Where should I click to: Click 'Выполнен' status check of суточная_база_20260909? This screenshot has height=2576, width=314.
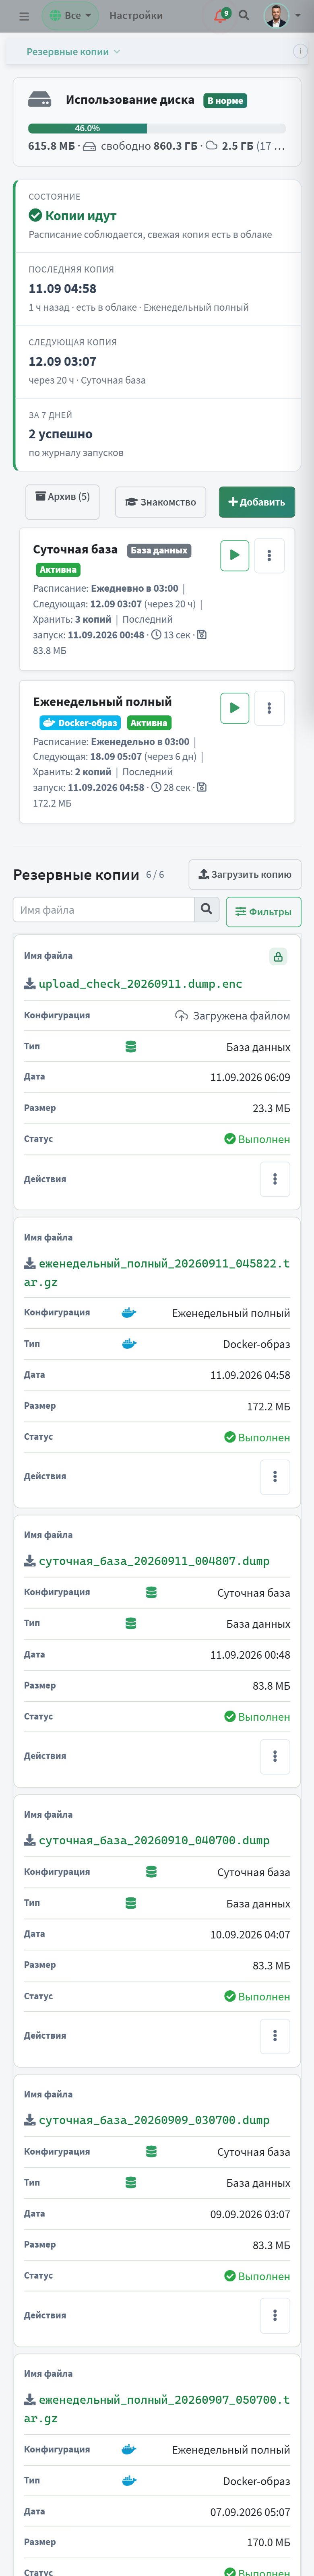point(230,2276)
